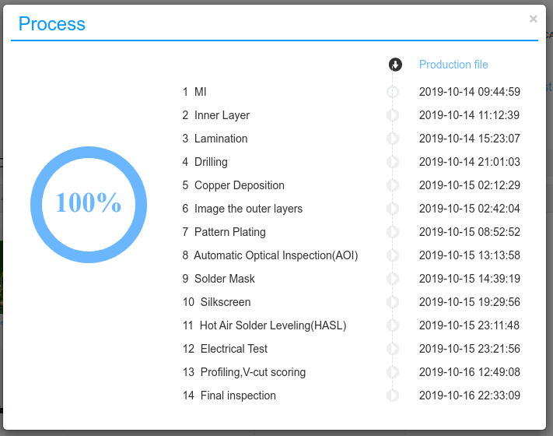Click the play icon beside Copper Deposition

click(x=393, y=185)
